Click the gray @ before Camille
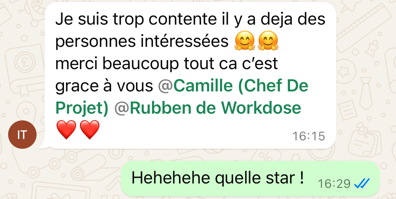The width and height of the screenshot is (396, 199). click(x=166, y=86)
